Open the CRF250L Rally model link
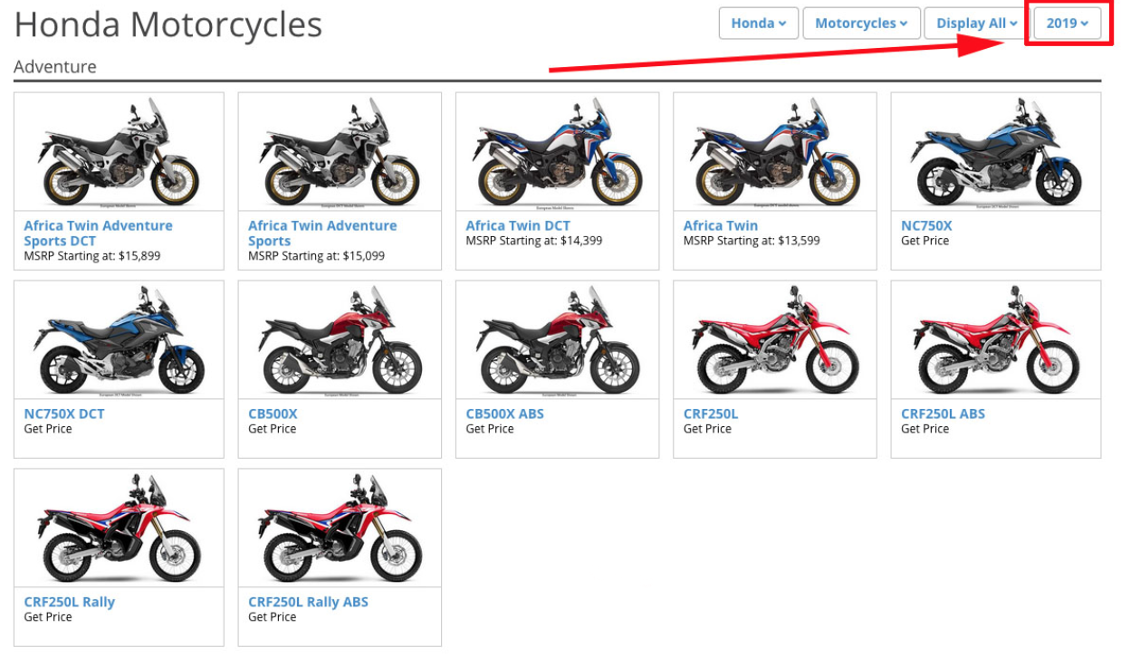 (x=70, y=602)
